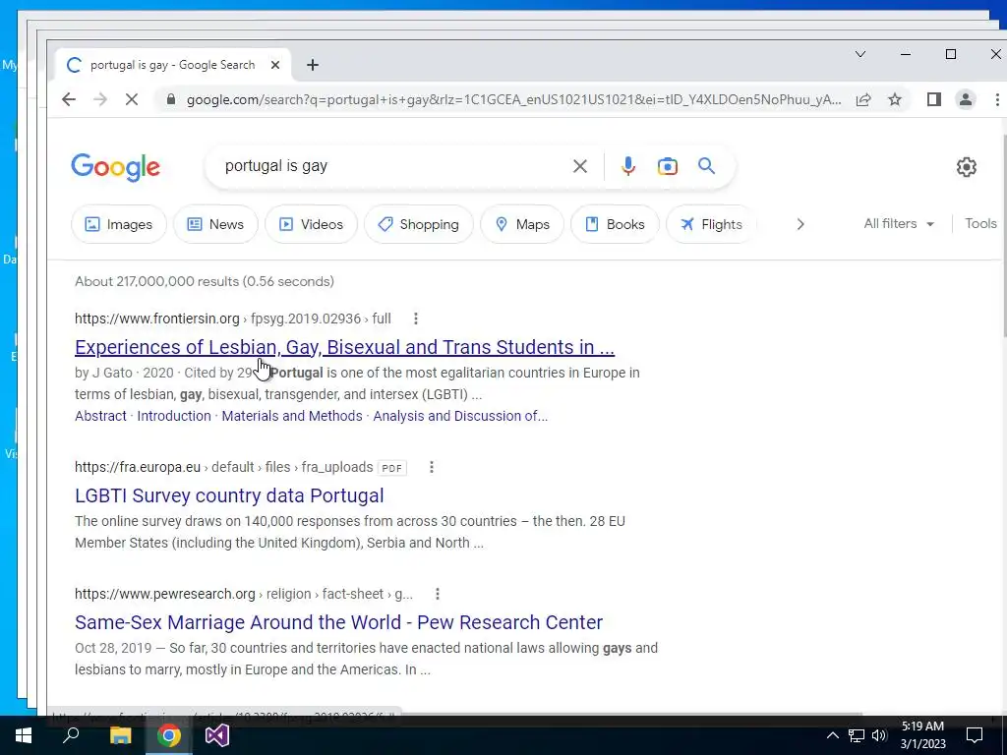This screenshot has height=755, width=1007.
Task: Click the Google logo
Action: (116, 167)
